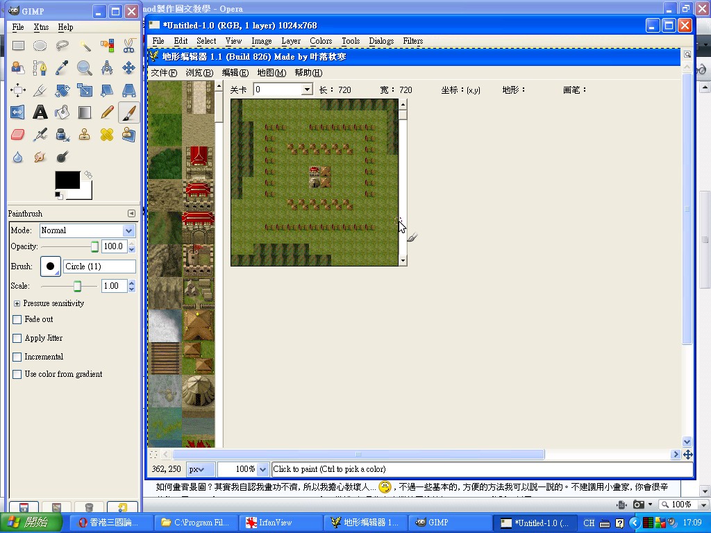Select the Airbrush tool
The height and width of the screenshot is (533, 711).
40,135
